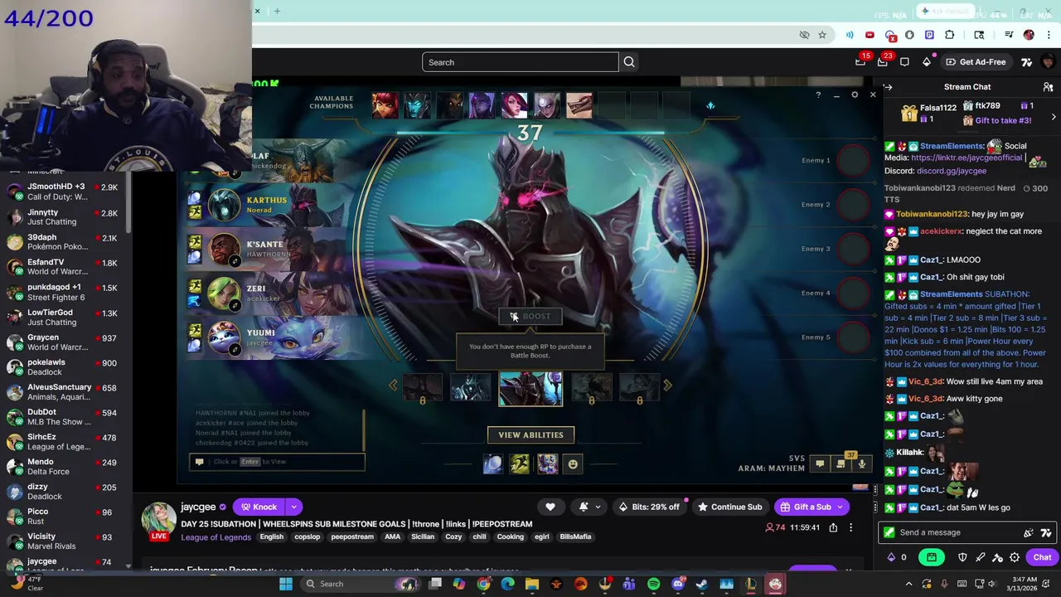Open Twitch whispers speech bubble icon
Viewport: 1061px width, 597px height.
(x=904, y=62)
